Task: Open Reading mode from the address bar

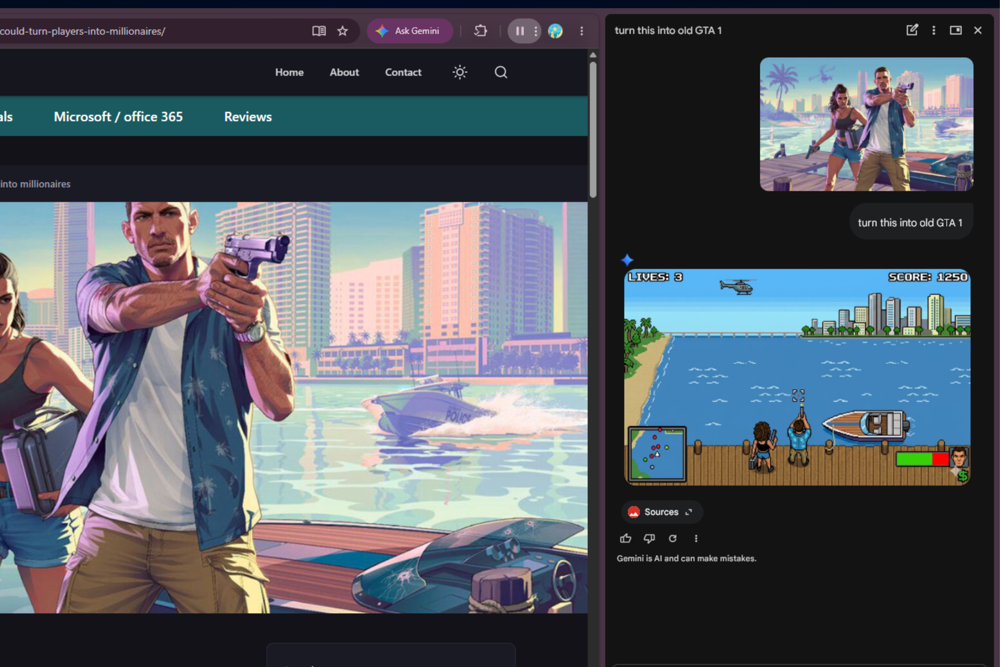Action: [x=318, y=31]
